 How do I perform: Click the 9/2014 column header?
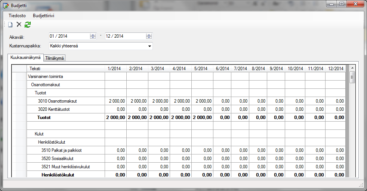[x=276, y=68]
